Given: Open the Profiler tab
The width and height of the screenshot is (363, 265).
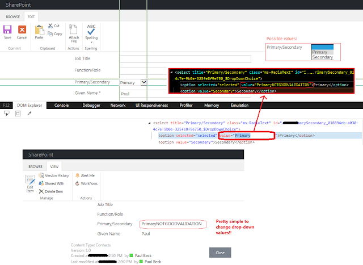Looking at the screenshot, I should (x=186, y=105).
